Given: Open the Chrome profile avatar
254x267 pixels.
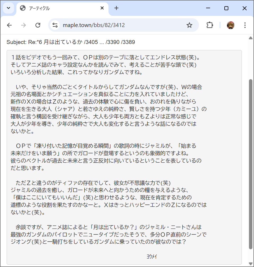Looking at the screenshot, I should pyautogui.click(x=230, y=25).
